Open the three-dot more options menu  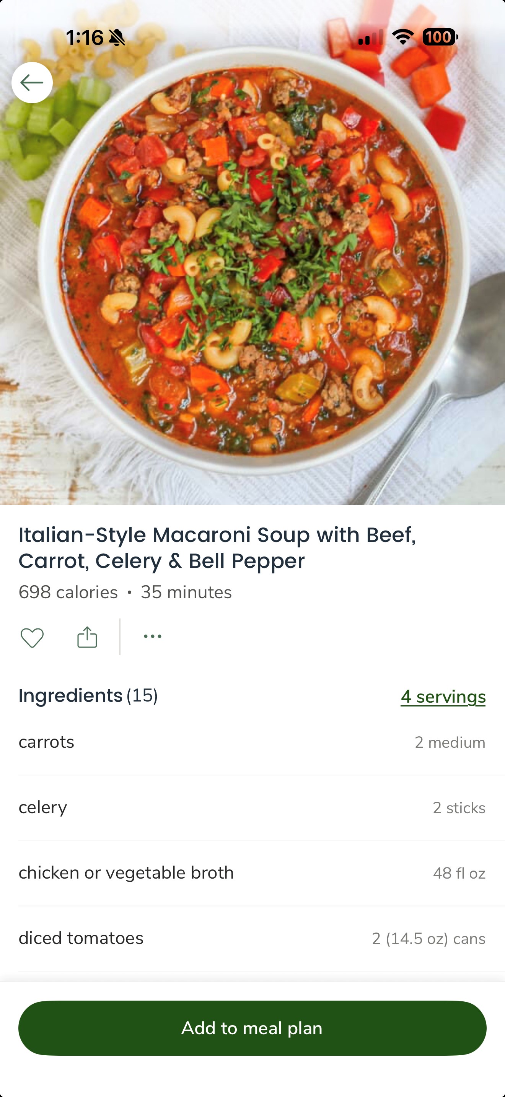coord(152,636)
